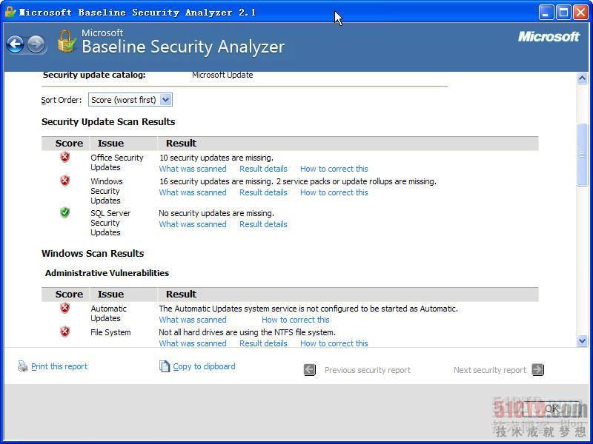Minimize the Baseline Security Analyzer window
Viewport: 593px width, 444px height.
coord(546,13)
